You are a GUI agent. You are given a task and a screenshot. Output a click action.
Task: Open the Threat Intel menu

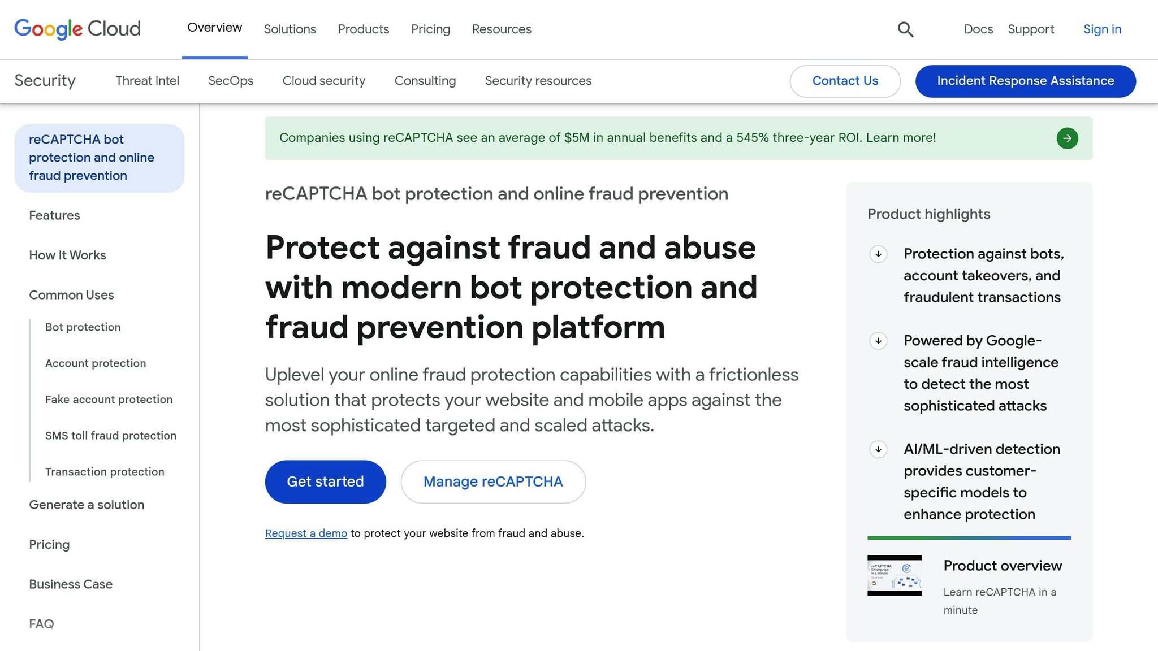click(148, 81)
